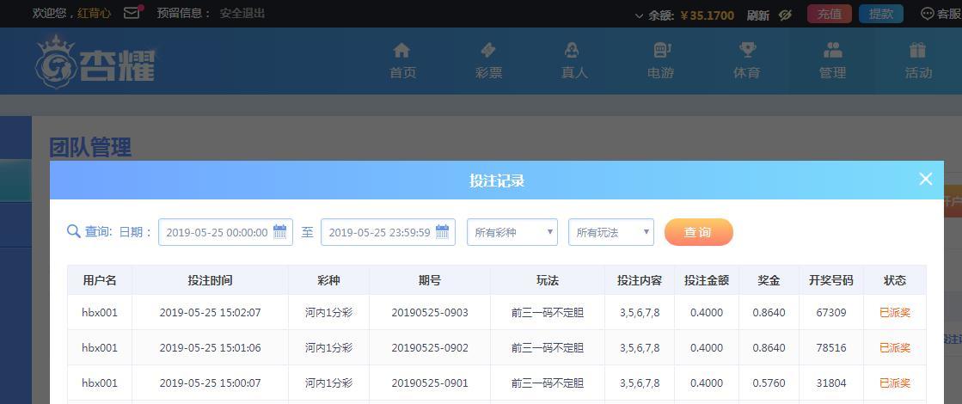Open the mail envelope icon
Screen dimensions: 962x404
click(132, 13)
